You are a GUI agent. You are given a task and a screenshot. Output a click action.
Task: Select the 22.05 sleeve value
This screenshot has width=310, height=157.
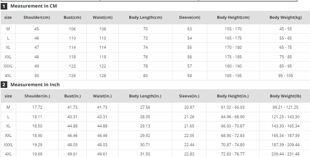click(189, 135)
